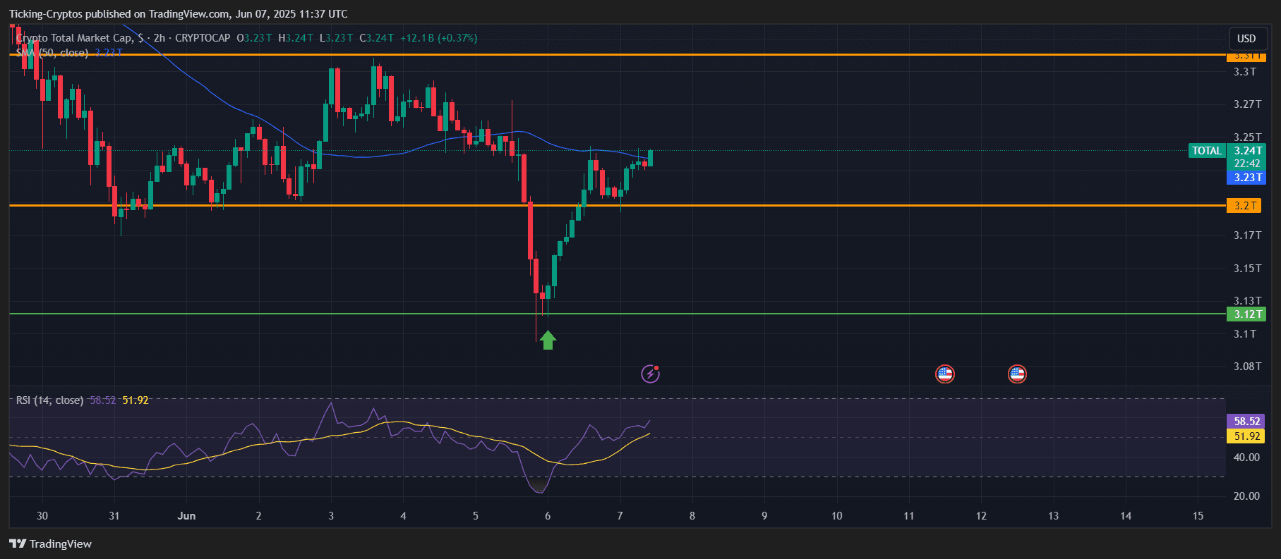Open the US flag event near June 12
1281x559 pixels.
1016,374
